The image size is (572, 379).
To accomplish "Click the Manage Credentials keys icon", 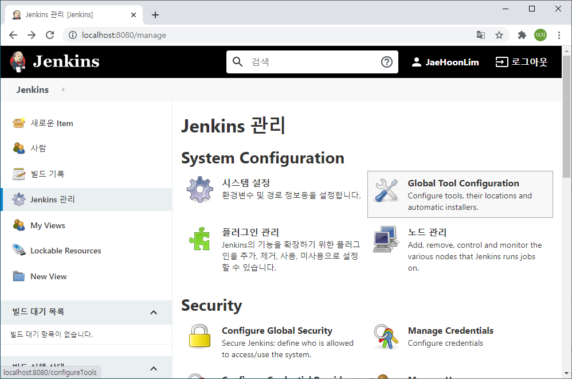I will click(x=386, y=337).
